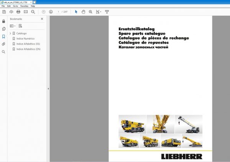Select the Catálogo bookmark
Screen dimensions: 230x162
click(21, 33)
